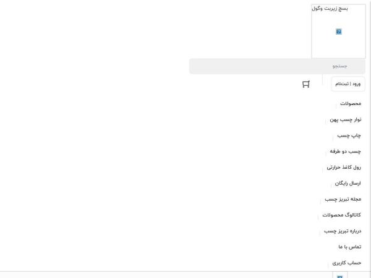Navigate to رول کاغذ حرارتی
The image size is (371, 278).
[344, 167]
